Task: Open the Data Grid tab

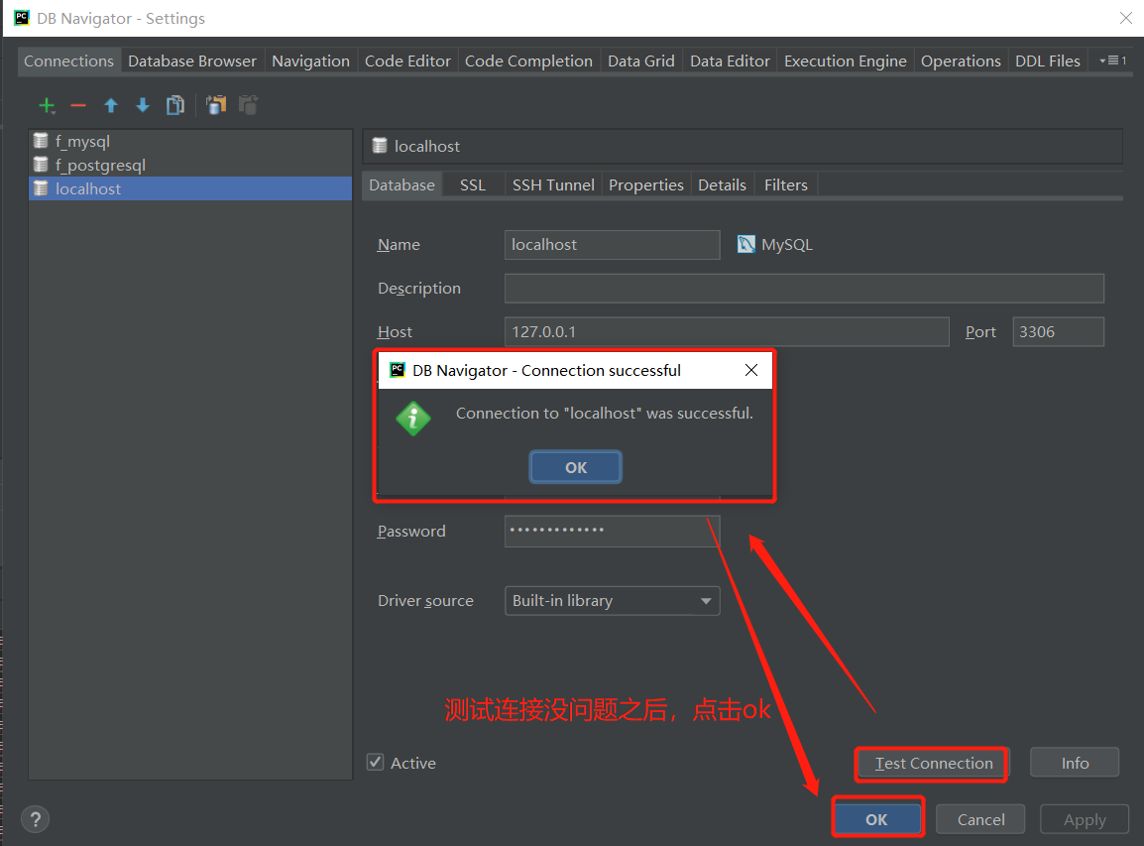Action: pos(641,61)
